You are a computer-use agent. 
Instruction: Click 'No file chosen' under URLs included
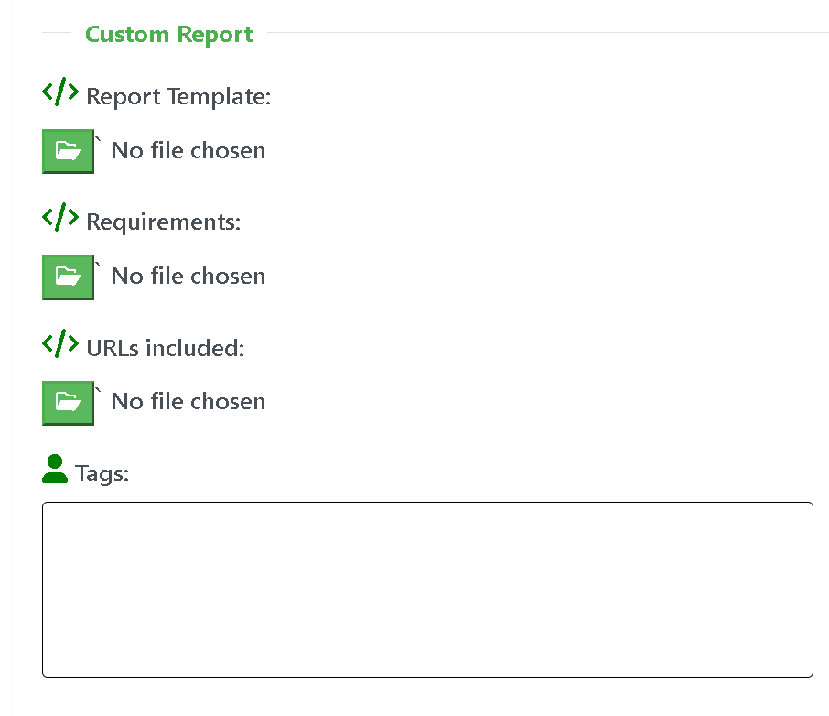click(188, 402)
